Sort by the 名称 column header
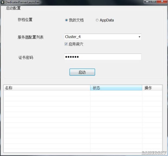This screenshot has width=168, height=156. click(47, 88)
